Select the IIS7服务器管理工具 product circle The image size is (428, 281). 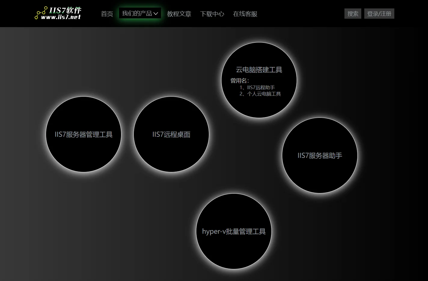point(84,134)
